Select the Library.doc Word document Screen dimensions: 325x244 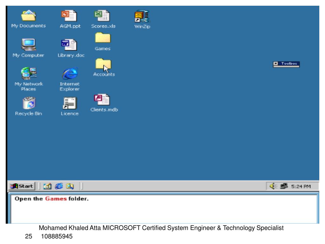pos(71,48)
